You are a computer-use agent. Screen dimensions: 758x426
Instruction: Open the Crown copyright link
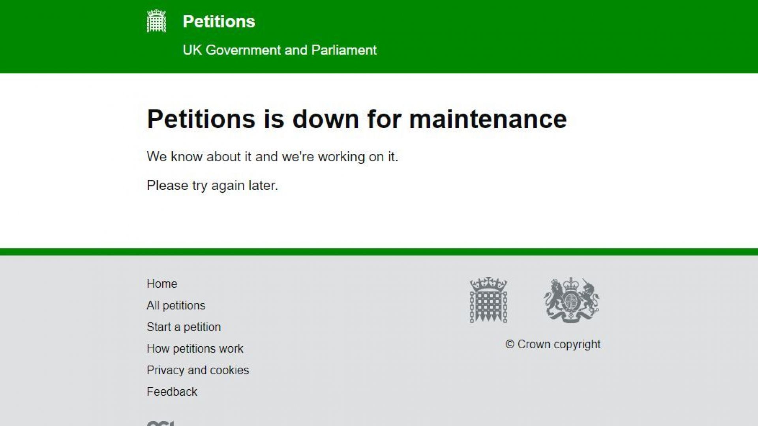pos(553,344)
